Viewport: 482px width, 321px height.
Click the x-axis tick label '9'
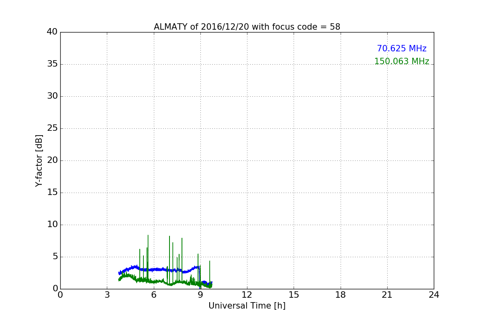pos(200,295)
